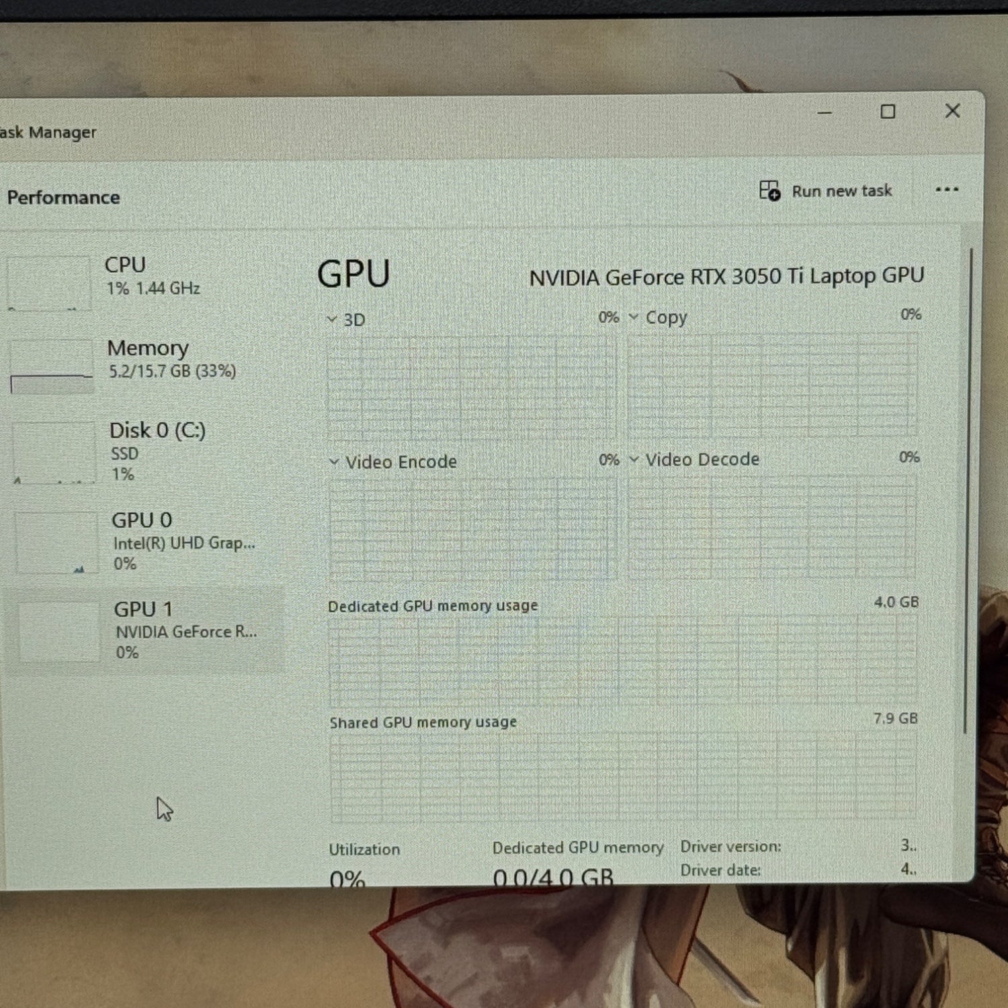Click the Run new task icon

(769, 191)
